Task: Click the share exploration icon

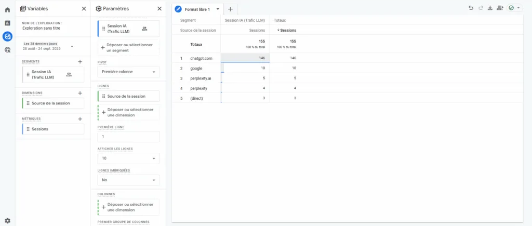Action: click(500, 8)
